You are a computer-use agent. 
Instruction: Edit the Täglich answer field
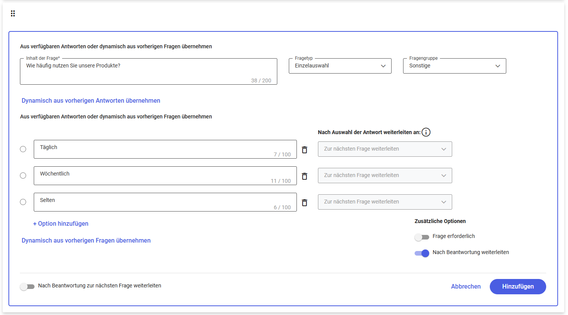point(165,149)
